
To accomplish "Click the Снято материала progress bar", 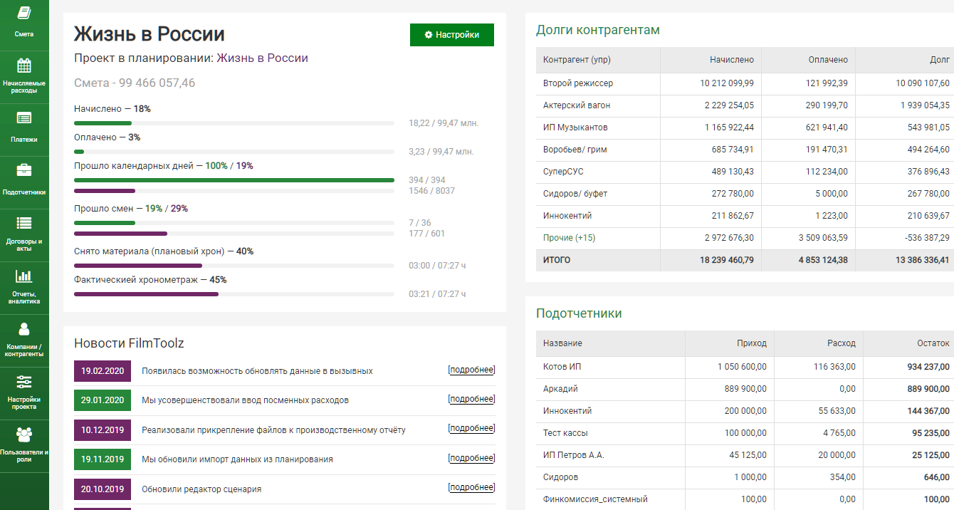I will tap(234, 266).
